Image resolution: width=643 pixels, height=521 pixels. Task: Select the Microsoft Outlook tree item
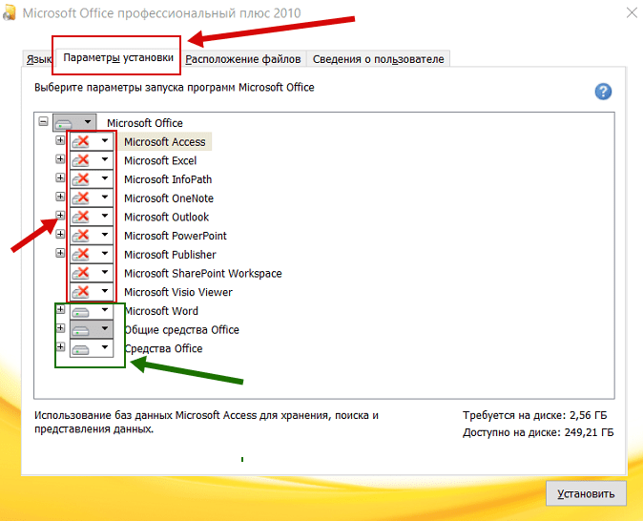(x=167, y=217)
